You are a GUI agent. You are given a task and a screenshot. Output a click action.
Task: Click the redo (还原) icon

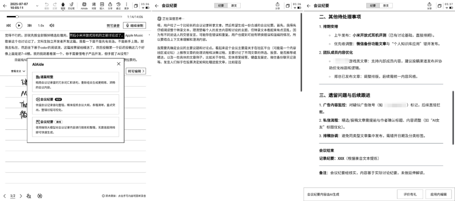point(55,5)
